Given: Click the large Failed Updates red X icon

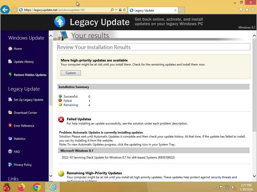Looking at the screenshot, I should (x=61, y=119).
